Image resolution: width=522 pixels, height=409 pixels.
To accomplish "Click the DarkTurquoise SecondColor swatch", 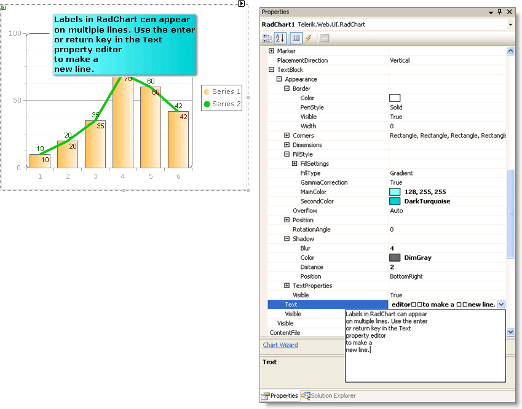I will click(x=395, y=201).
